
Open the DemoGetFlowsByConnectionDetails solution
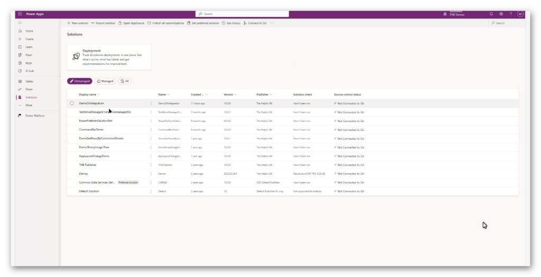pos(101,138)
